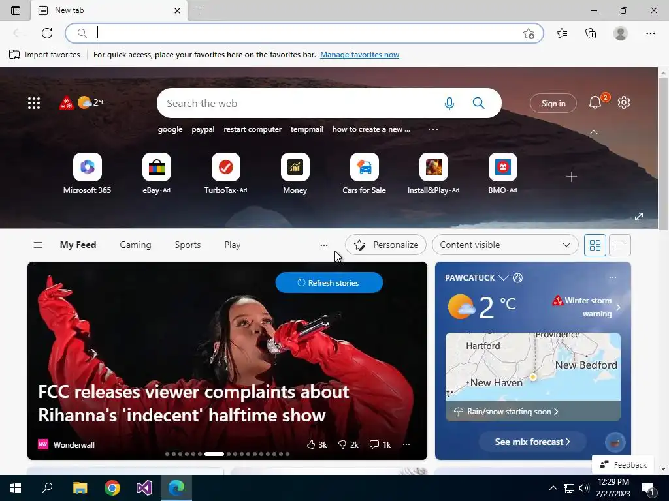Open the weather card options menu
The height and width of the screenshot is (501, 669).
[613, 277]
